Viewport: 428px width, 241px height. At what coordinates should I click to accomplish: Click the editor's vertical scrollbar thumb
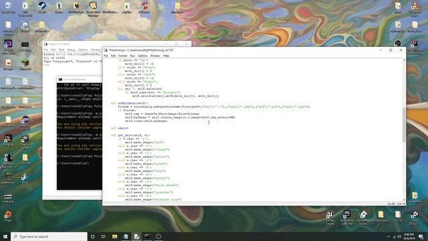(x=404, y=125)
